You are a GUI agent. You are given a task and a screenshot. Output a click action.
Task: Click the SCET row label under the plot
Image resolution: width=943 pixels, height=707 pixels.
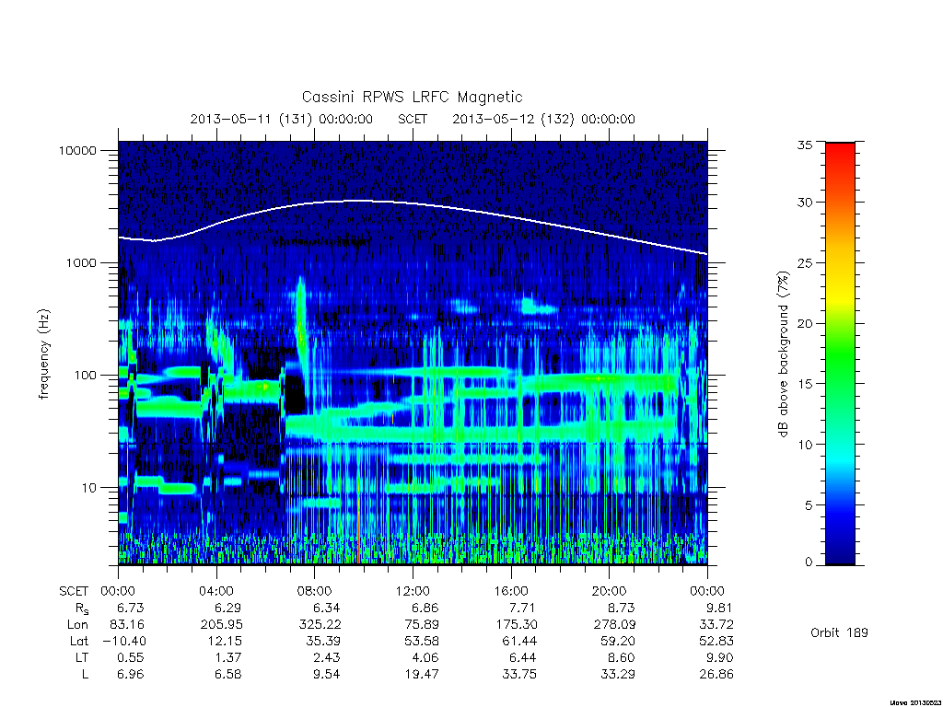tap(74, 591)
